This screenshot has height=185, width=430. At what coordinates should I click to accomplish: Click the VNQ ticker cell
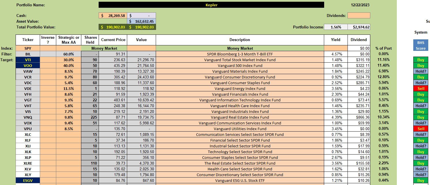[x=28, y=117]
